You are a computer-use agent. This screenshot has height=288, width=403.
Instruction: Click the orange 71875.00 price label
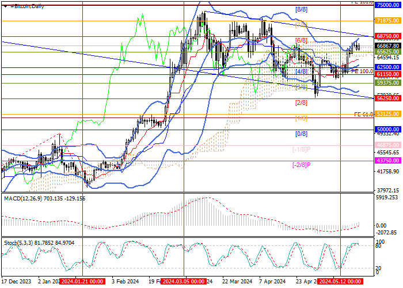click(x=387, y=20)
